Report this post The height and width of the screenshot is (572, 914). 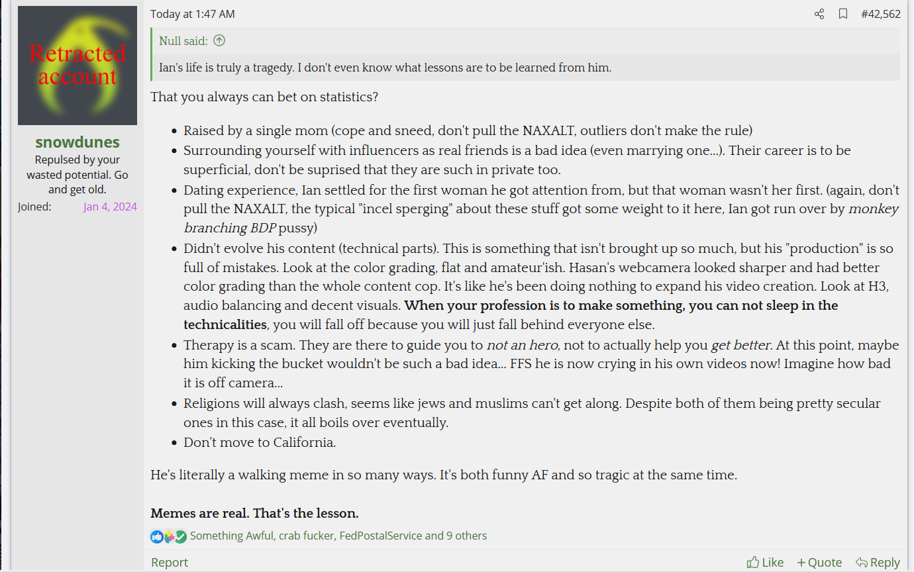170,562
